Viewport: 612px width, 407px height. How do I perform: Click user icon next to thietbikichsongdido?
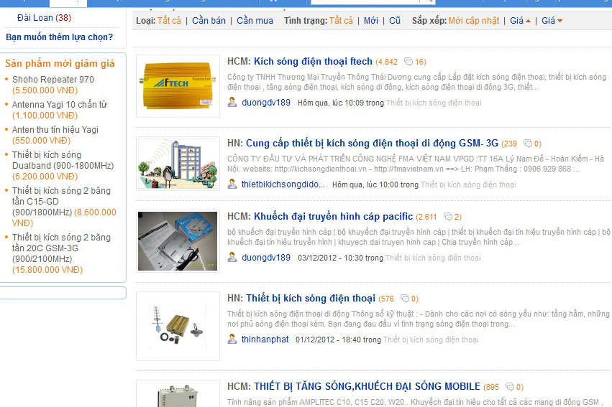(232, 184)
